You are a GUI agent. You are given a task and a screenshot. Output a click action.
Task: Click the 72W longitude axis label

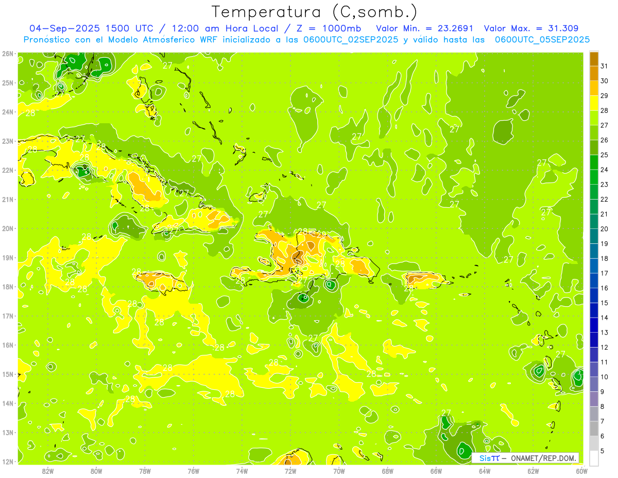coord(290,471)
